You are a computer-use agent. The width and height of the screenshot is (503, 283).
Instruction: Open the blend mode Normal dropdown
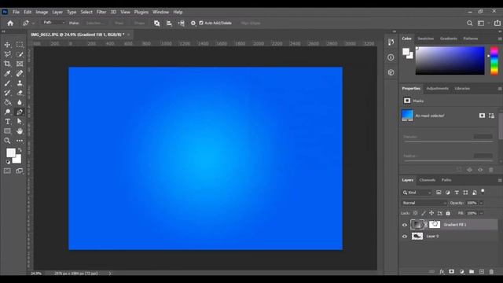pos(424,203)
